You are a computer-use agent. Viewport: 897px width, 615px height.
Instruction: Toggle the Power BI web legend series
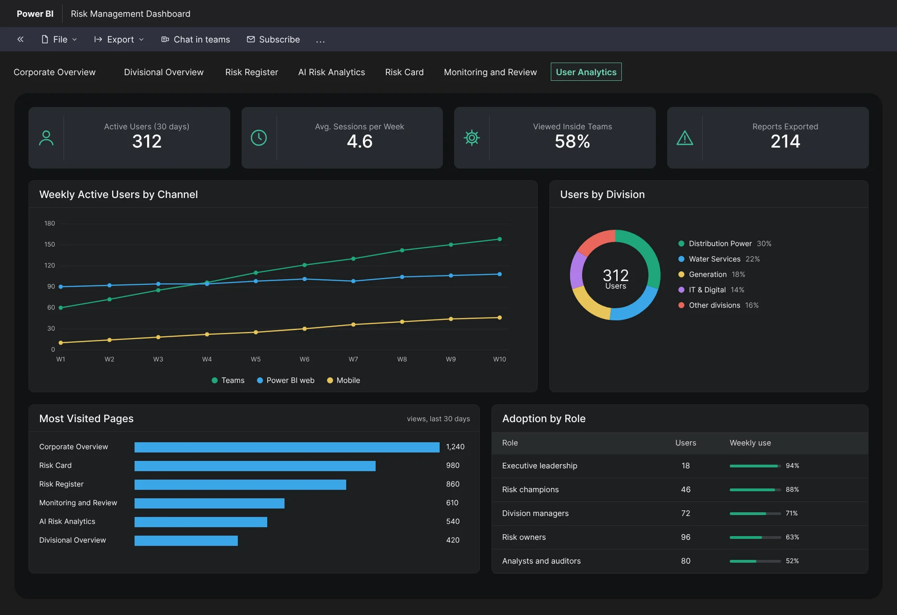(x=285, y=380)
